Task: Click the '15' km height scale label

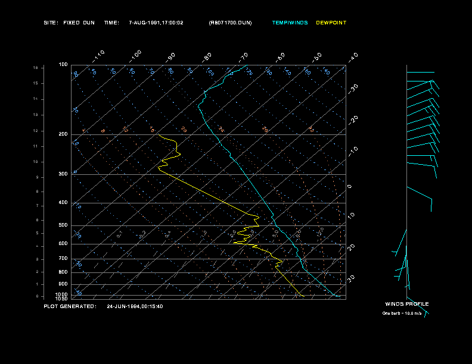Action: coord(36,83)
